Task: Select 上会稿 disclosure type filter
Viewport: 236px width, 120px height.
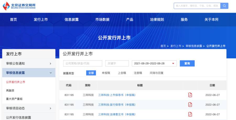Action: pyautogui.click(x=122, y=73)
